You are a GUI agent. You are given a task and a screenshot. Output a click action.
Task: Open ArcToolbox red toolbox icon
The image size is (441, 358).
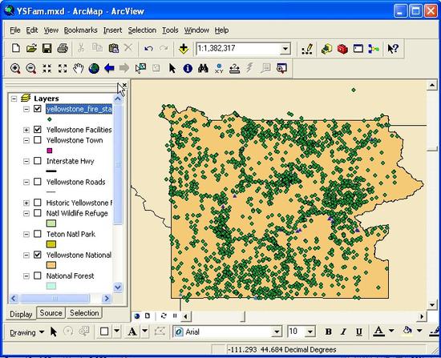(x=342, y=49)
